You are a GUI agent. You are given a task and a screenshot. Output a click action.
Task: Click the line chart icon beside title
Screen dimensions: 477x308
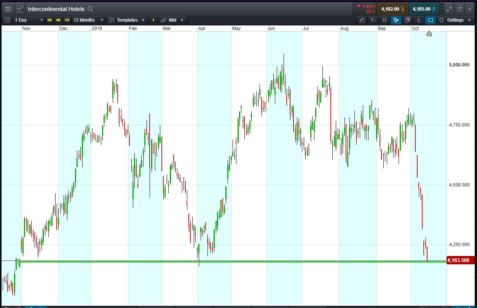[x=20, y=9]
